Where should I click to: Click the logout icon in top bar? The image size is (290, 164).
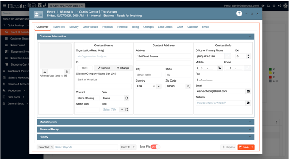point(263,6)
